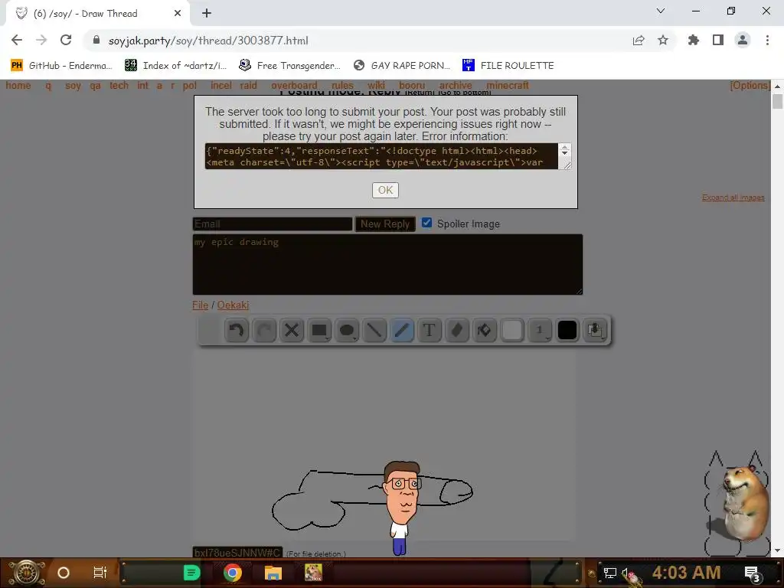Open the Windows Start button
Image resolution: width=784 pixels, height=588 pixels.
tap(27, 573)
